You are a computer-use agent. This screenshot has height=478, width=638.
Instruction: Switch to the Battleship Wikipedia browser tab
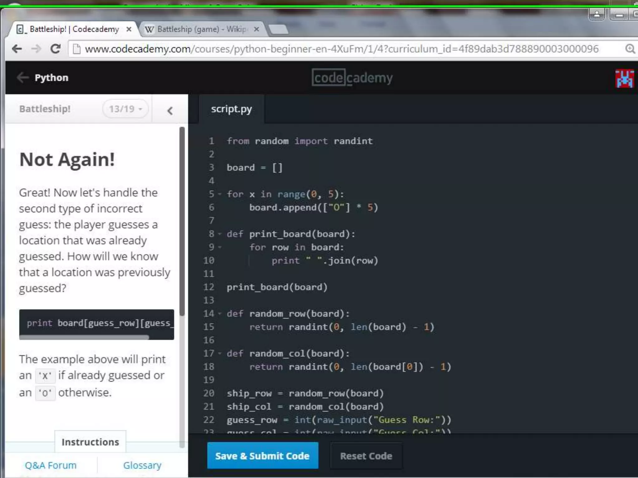tap(201, 29)
